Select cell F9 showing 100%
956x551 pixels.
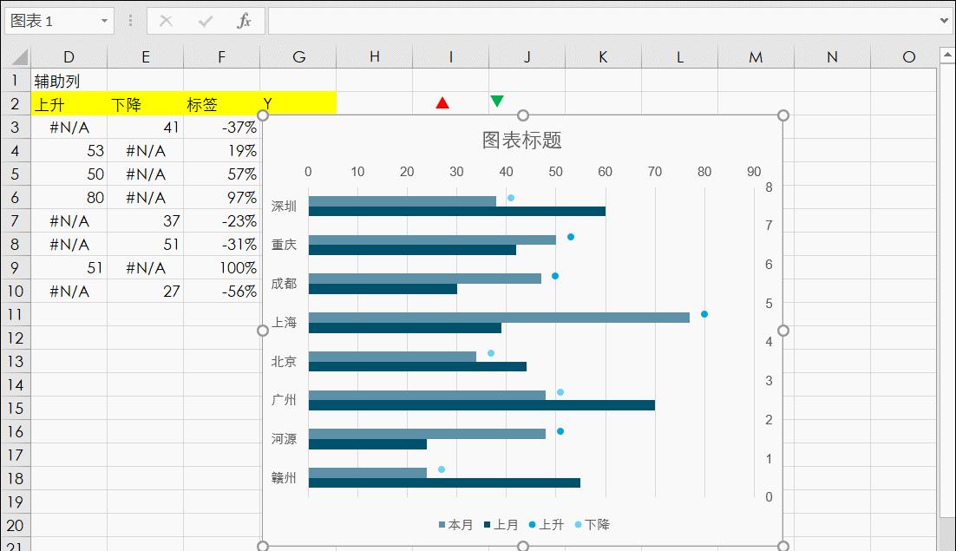tap(222, 267)
